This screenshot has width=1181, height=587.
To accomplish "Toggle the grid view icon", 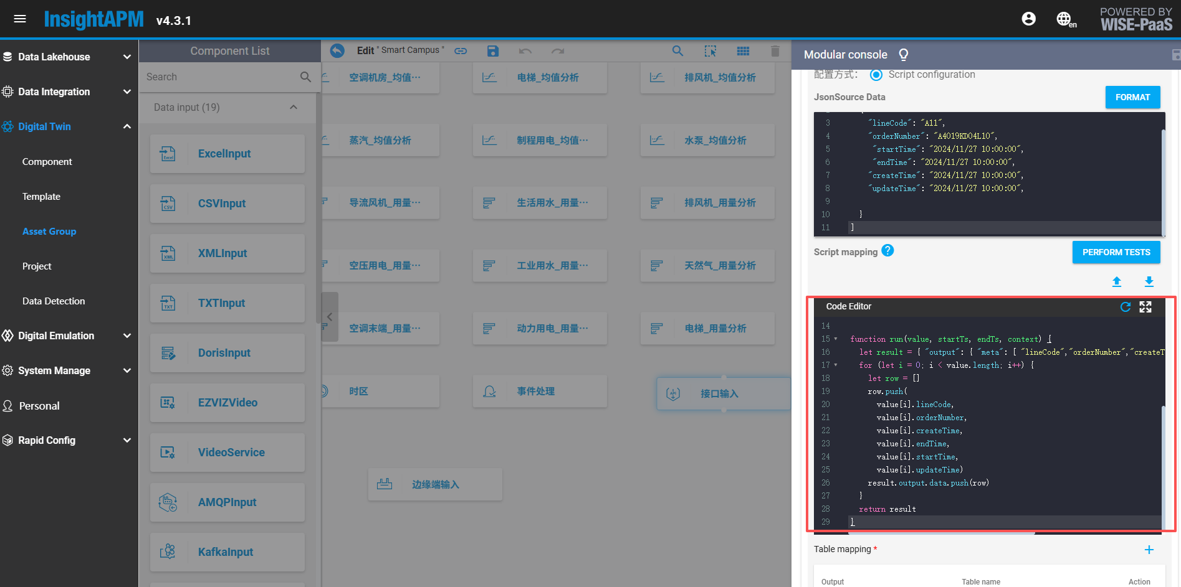I will click(x=743, y=51).
